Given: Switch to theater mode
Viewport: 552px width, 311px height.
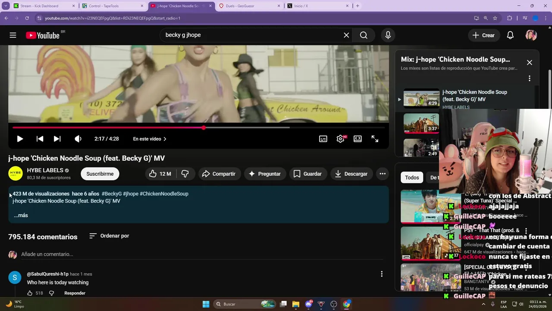Looking at the screenshot, I should click(358, 139).
